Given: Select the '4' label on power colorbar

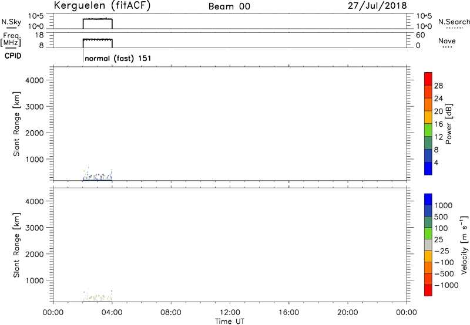Looking at the screenshot, I should tap(436, 162).
